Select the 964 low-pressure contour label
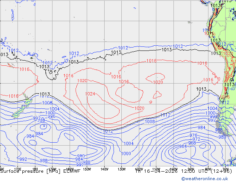This screenshot has width=236, height=182. pos(183,146)
